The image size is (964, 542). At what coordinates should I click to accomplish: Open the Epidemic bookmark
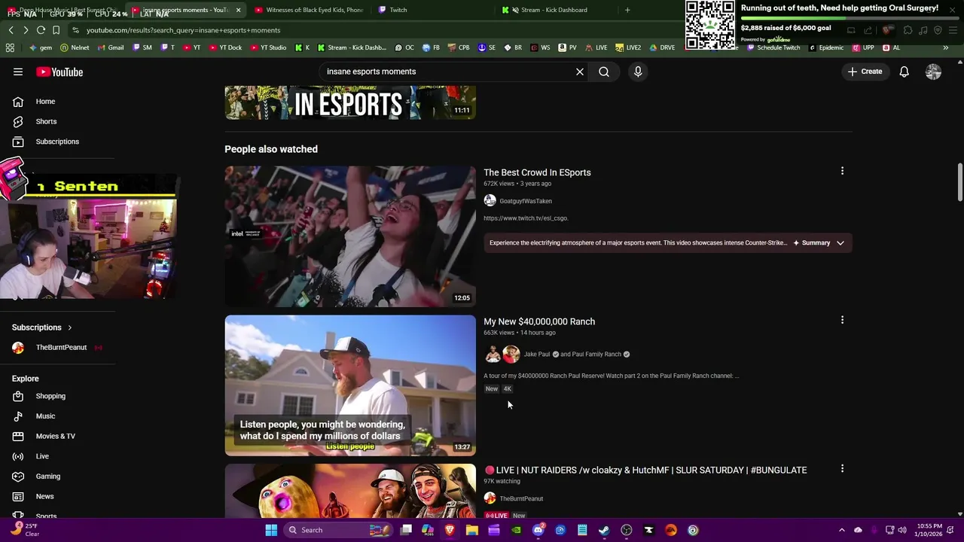826,47
